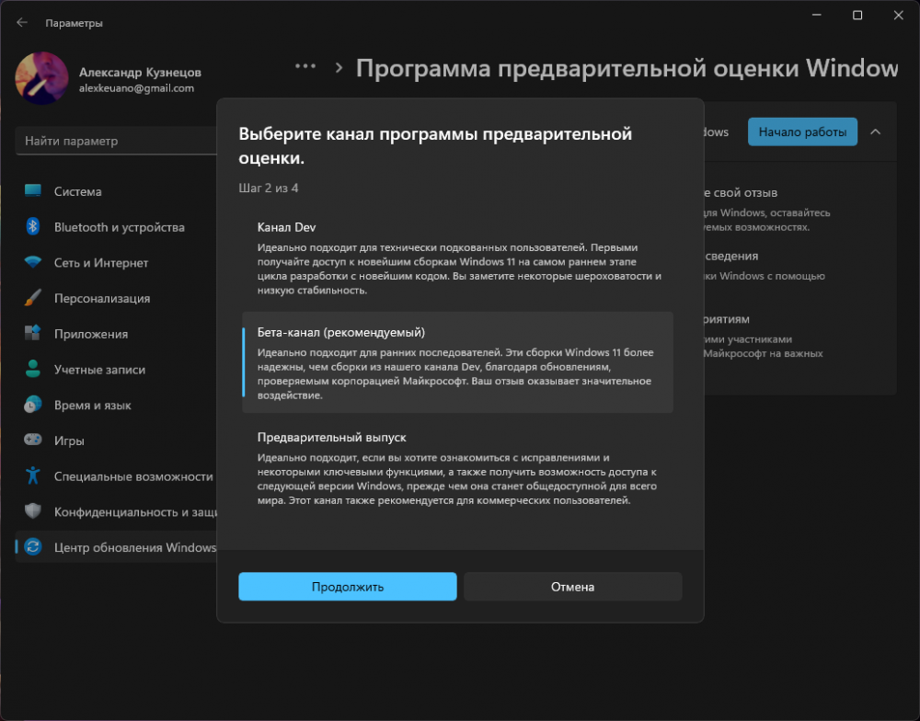Click the Приложения apps icon
Screen dimensions: 920x721
pyautogui.click(x=33, y=333)
